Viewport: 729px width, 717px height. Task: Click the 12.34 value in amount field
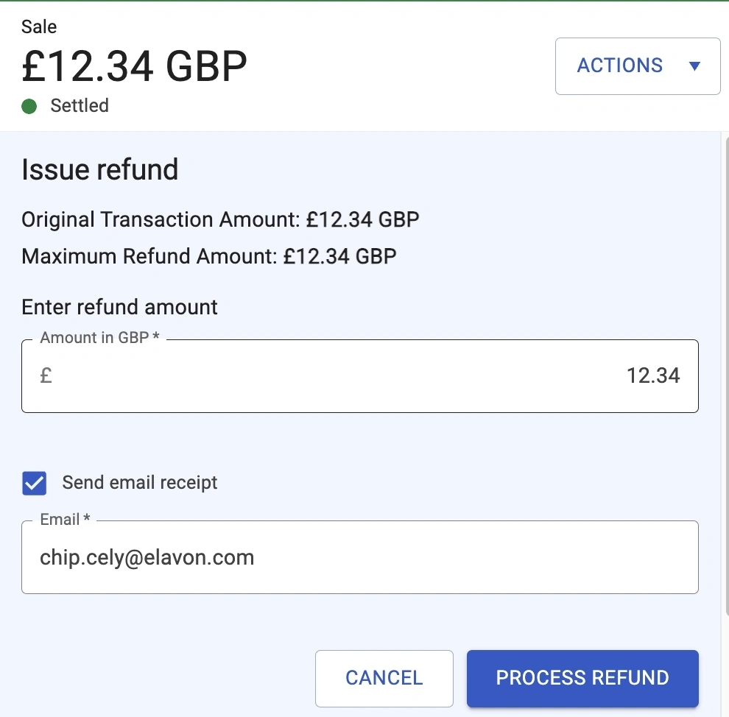652,376
